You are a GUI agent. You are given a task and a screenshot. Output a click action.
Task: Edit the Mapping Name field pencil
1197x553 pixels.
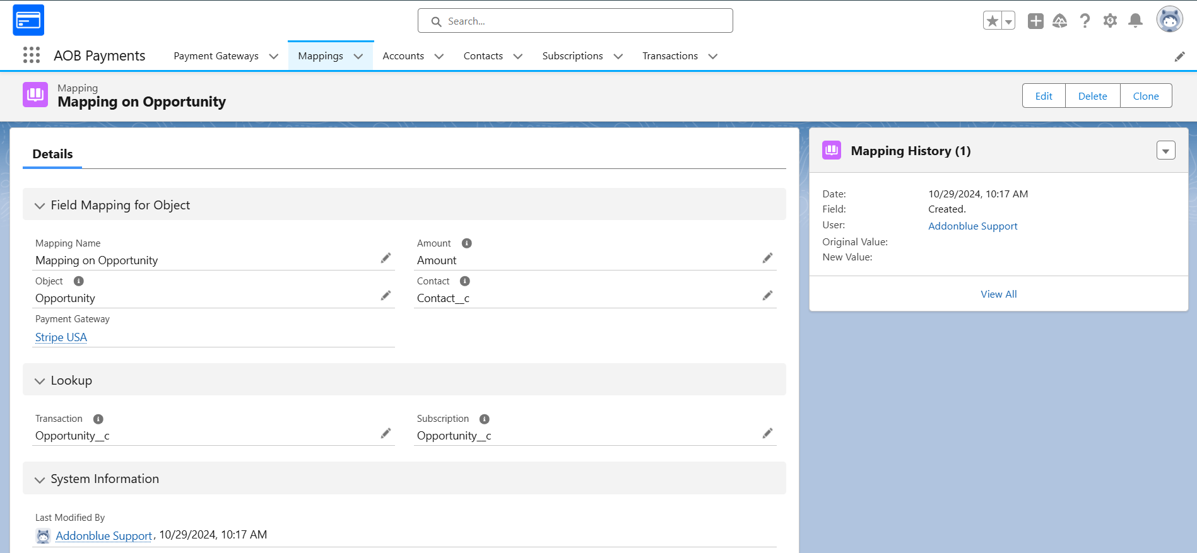point(386,258)
